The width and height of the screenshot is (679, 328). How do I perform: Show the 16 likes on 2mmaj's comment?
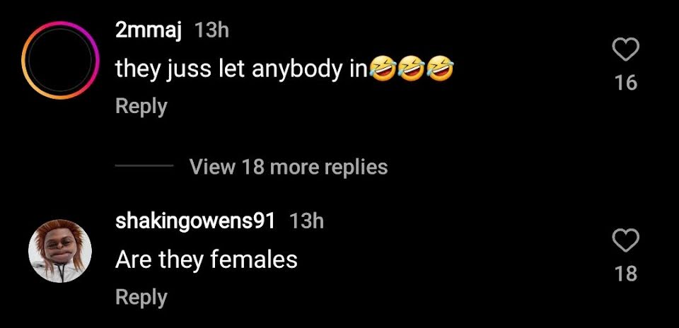click(x=626, y=82)
